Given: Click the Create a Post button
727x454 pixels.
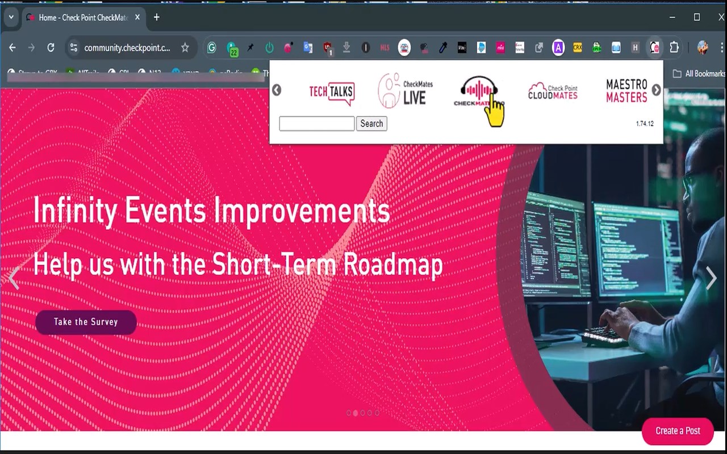Looking at the screenshot, I should point(678,431).
